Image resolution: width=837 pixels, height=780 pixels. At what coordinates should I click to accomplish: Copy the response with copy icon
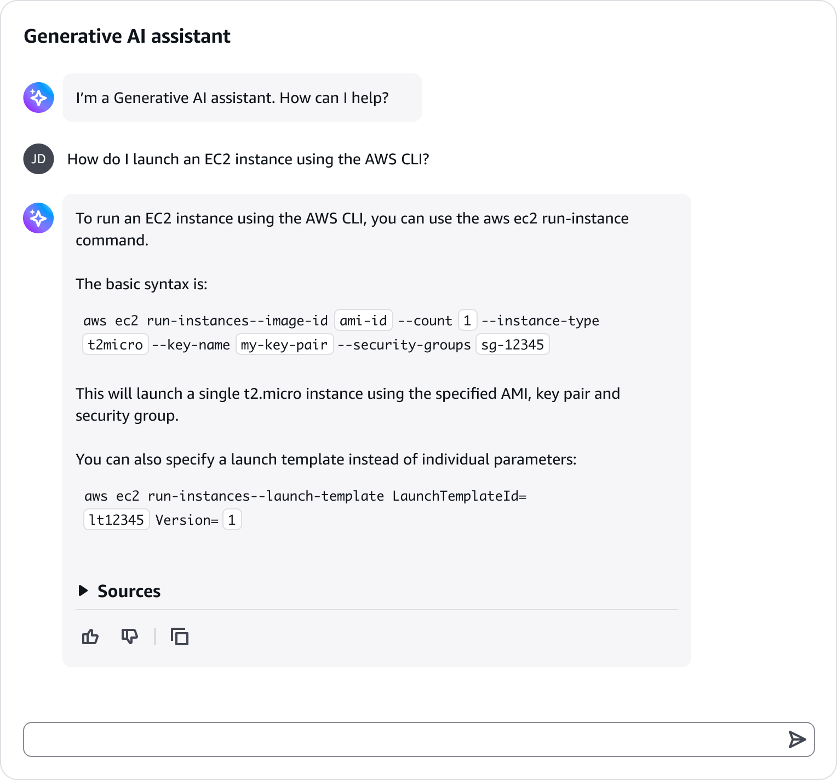pos(180,636)
